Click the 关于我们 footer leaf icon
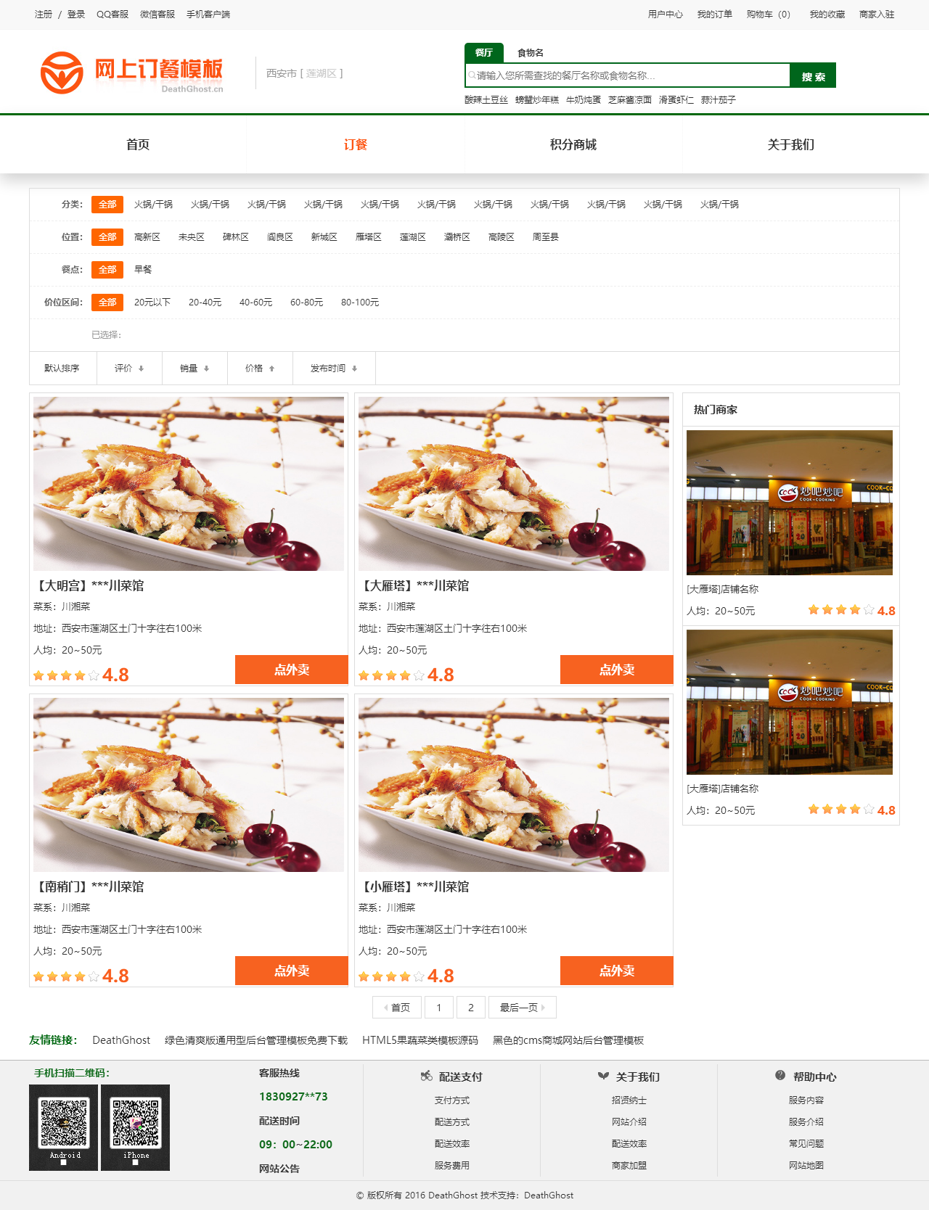 pos(603,1076)
